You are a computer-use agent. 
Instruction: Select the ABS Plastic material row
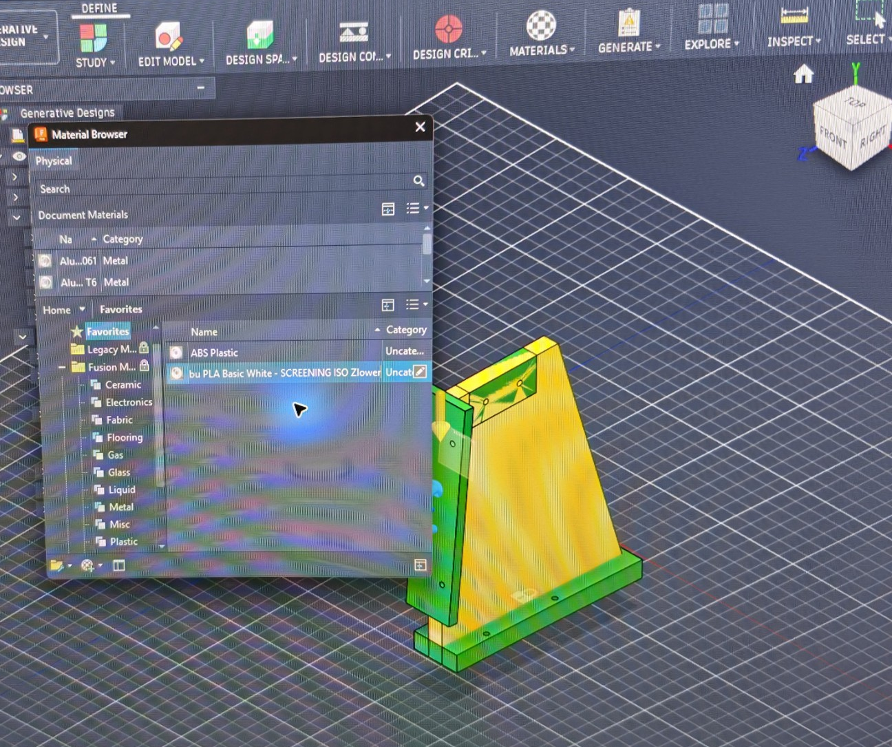point(299,352)
